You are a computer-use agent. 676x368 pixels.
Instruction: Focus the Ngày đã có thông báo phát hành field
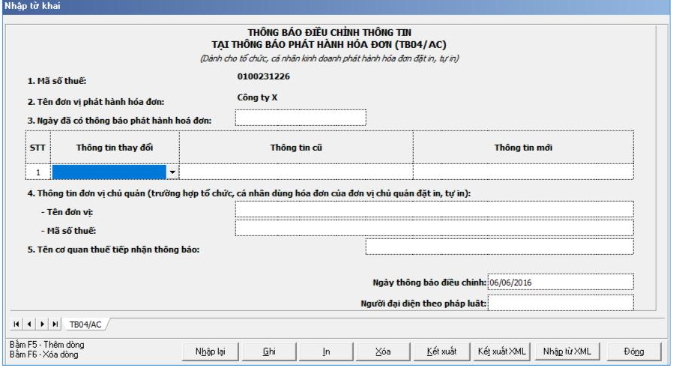point(301,118)
